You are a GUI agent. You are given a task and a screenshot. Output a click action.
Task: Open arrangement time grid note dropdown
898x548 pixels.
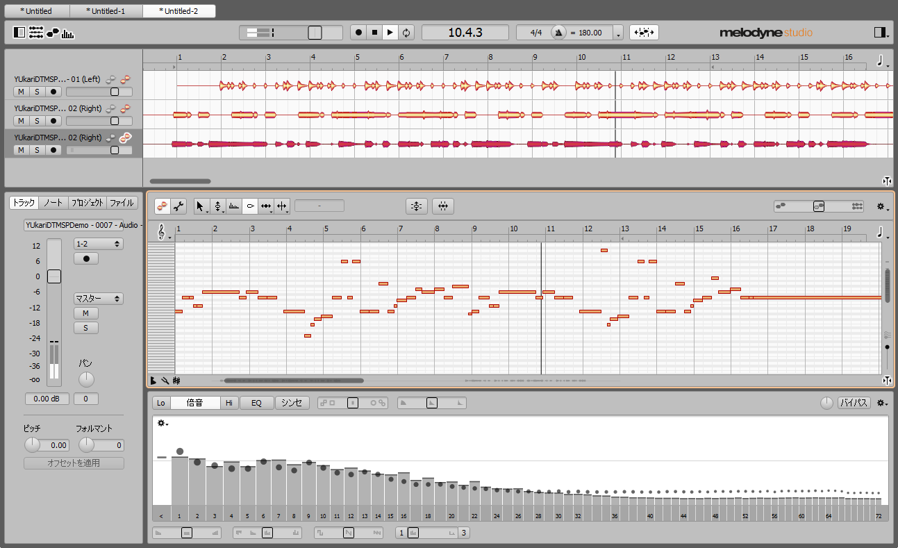coord(882,60)
